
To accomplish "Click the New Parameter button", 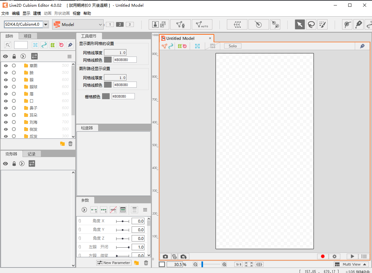I will 114,263.
